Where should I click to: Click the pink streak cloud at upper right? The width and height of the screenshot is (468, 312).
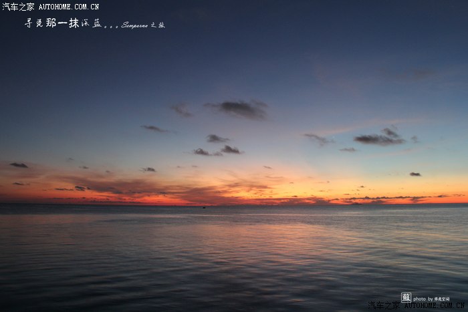(348, 127)
